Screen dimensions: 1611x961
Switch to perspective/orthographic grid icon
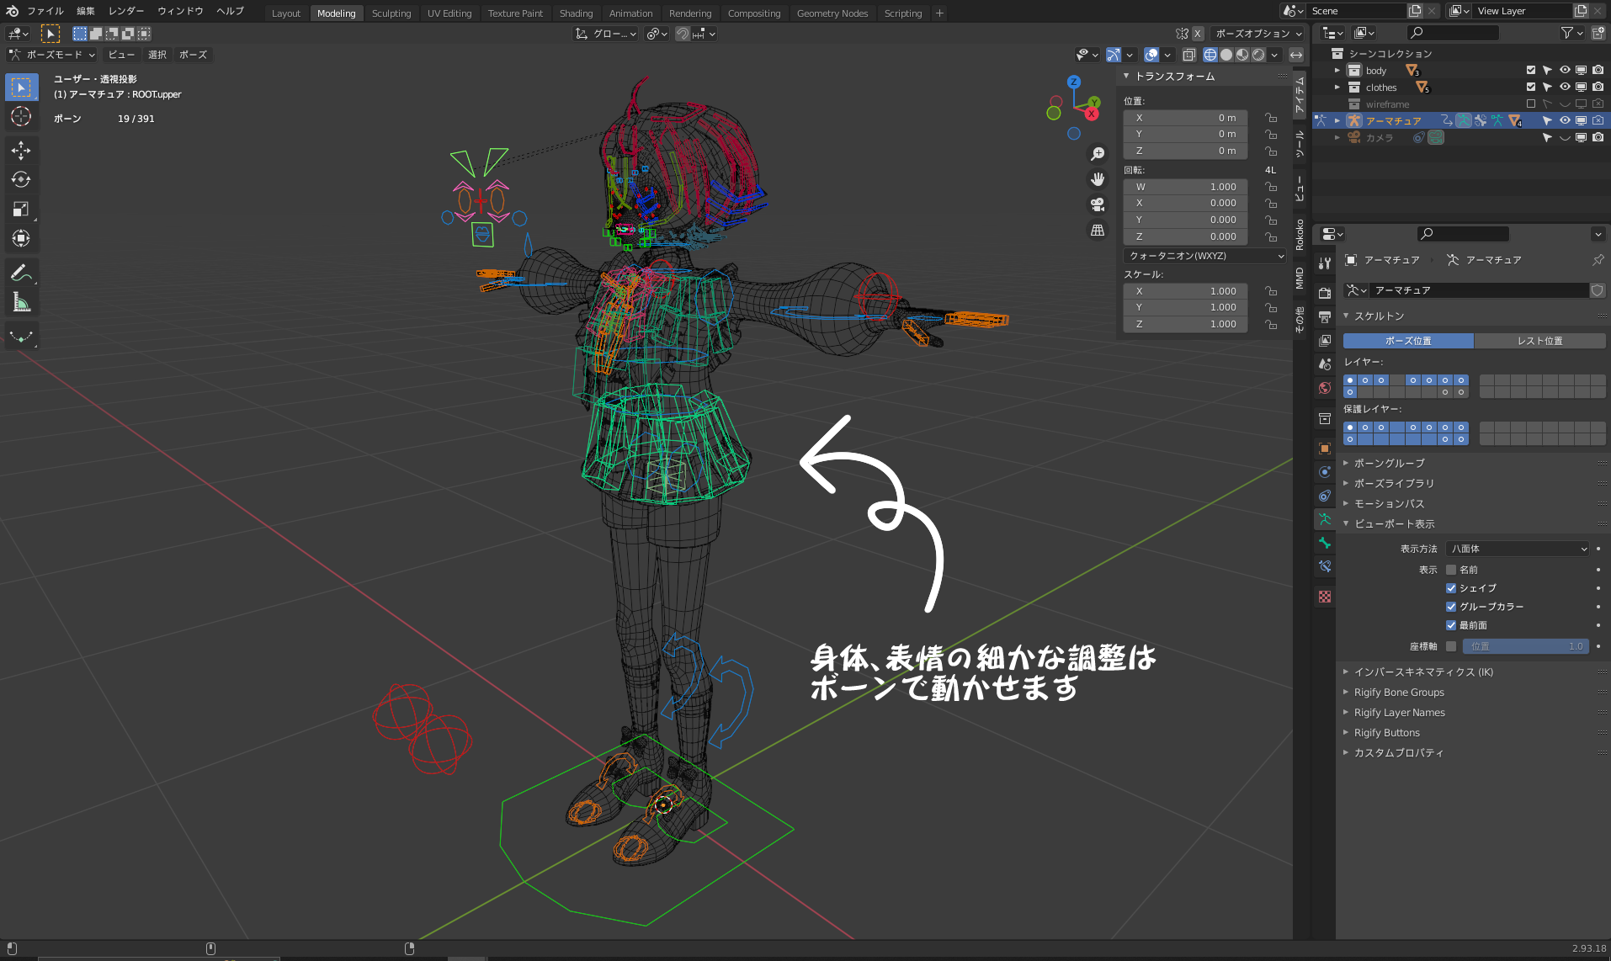[x=1098, y=230]
